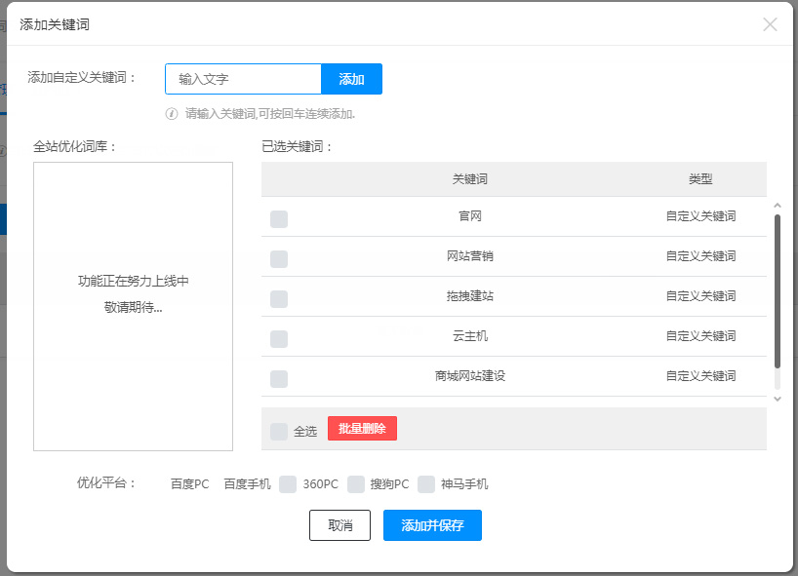The height and width of the screenshot is (576, 798).
Task: Click the scrollbar up arrow in keyword list
Action: click(x=778, y=204)
